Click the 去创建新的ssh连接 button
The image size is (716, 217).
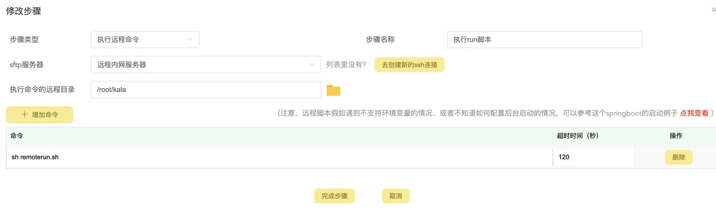point(409,65)
